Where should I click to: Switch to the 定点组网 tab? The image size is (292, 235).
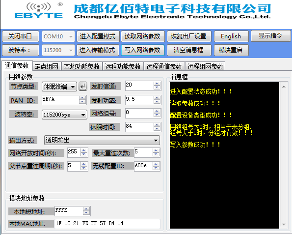coord(47,66)
